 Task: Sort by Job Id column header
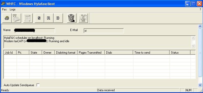[10, 53]
